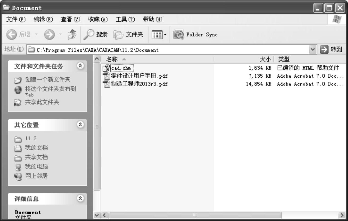Open the 文件 menu
The image size is (348, 221).
point(16,19)
